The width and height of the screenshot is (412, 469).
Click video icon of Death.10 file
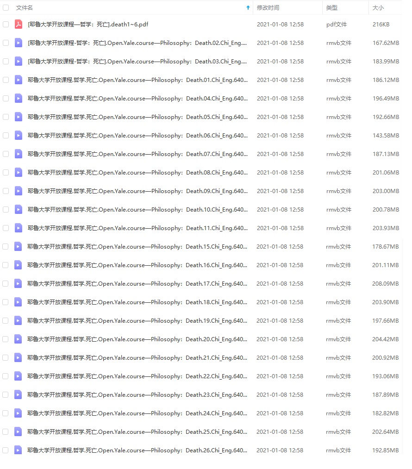[19, 210]
